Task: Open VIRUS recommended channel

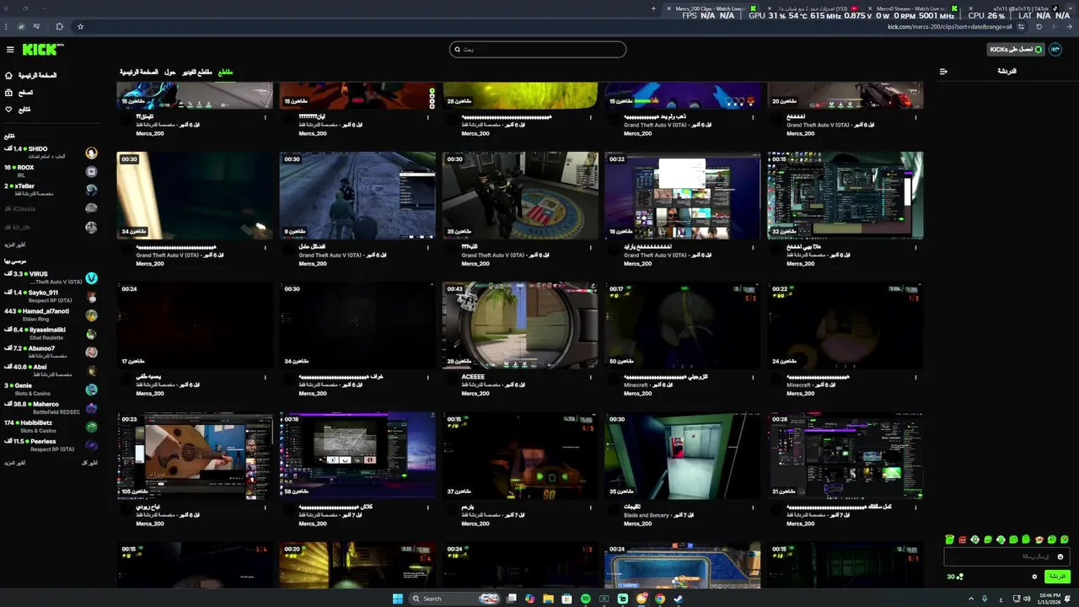Action: [x=51, y=277]
